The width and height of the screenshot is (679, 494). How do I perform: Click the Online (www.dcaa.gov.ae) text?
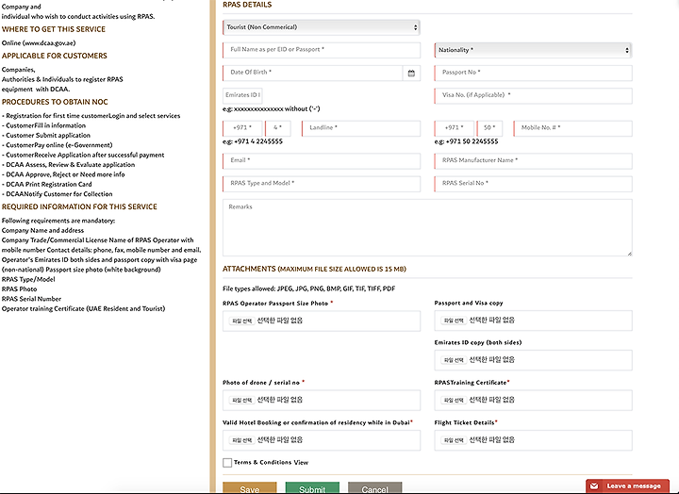(x=39, y=42)
